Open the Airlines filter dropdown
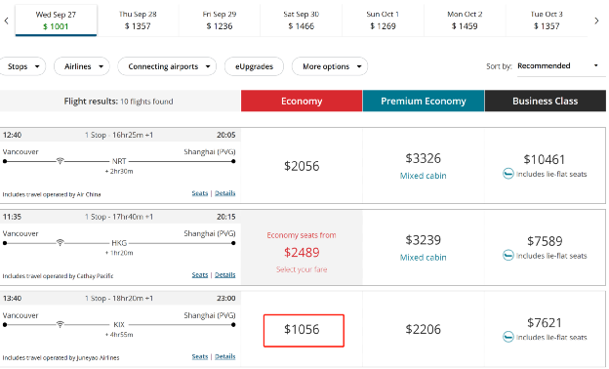 (x=82, y=66)
